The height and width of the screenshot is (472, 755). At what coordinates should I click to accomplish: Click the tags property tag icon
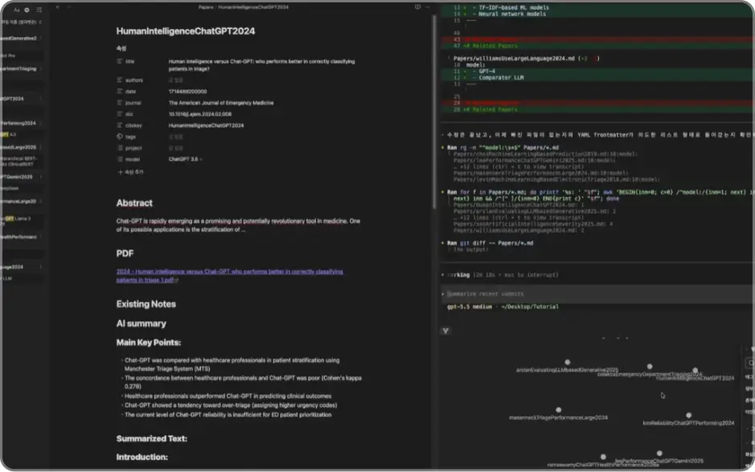tap(120, 137)
